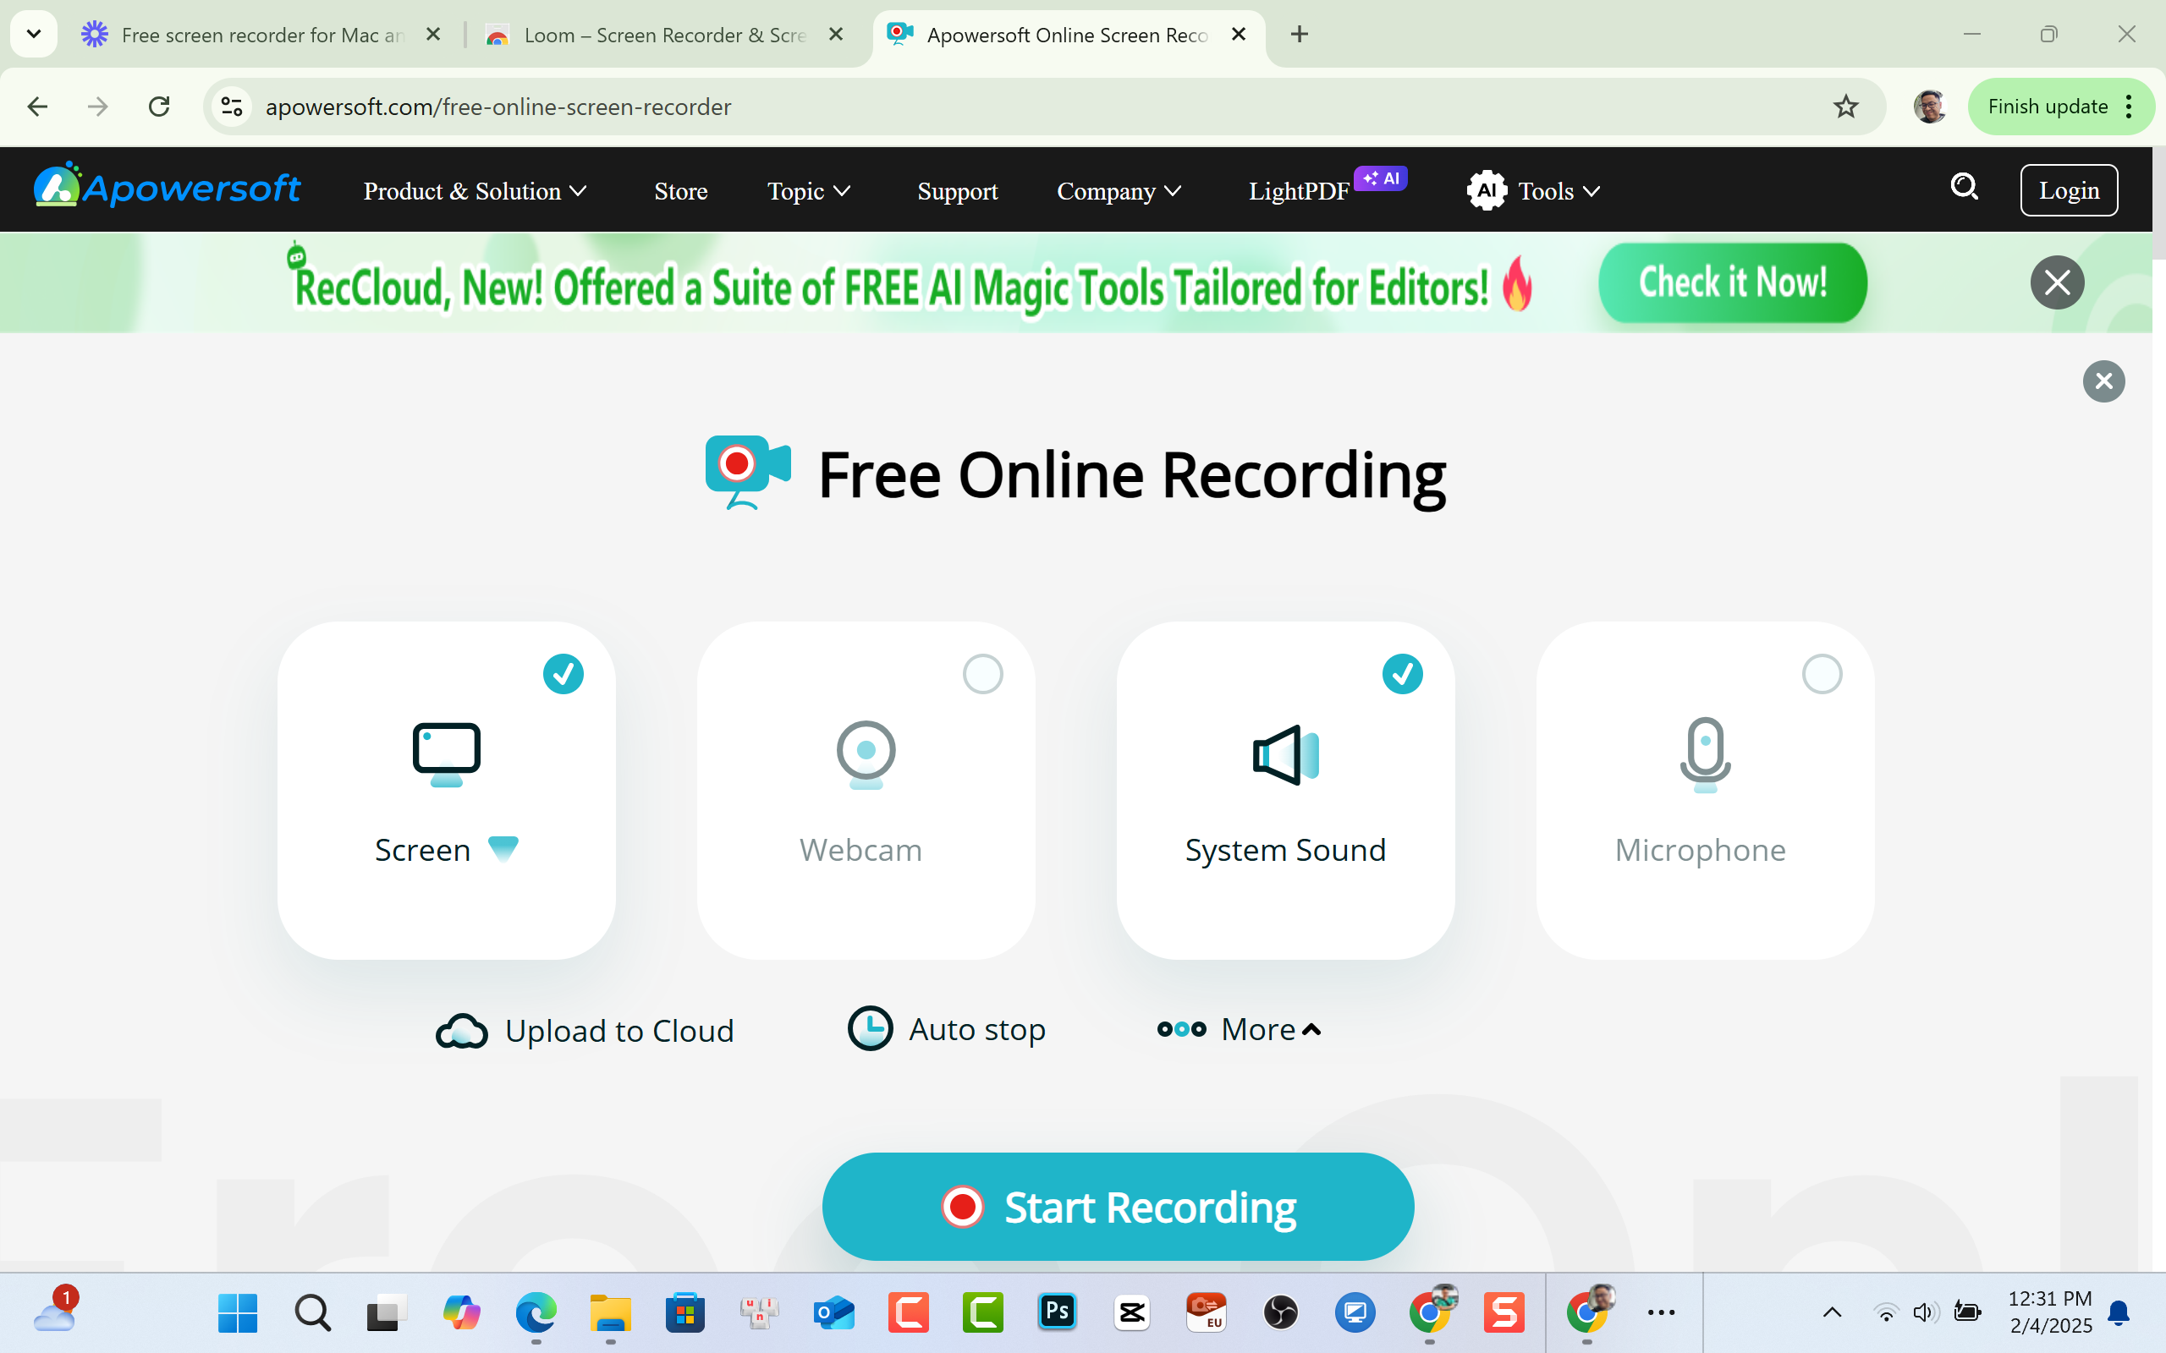This screenshot has width=2166, height=1353.
Task: Expand the Product & Solution dropdown
Action: click(x=475, y=189)
